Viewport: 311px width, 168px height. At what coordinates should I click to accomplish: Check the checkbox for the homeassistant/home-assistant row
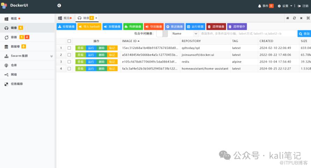tap(69, 69)
